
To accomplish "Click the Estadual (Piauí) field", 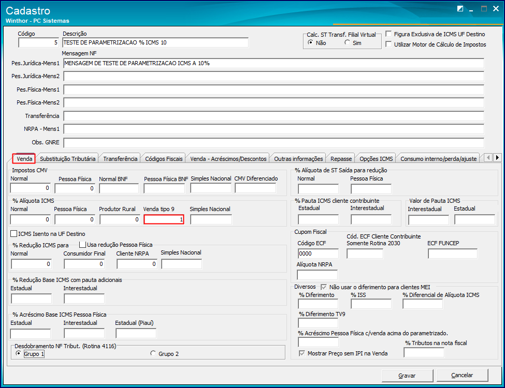I will click(136, 333).
